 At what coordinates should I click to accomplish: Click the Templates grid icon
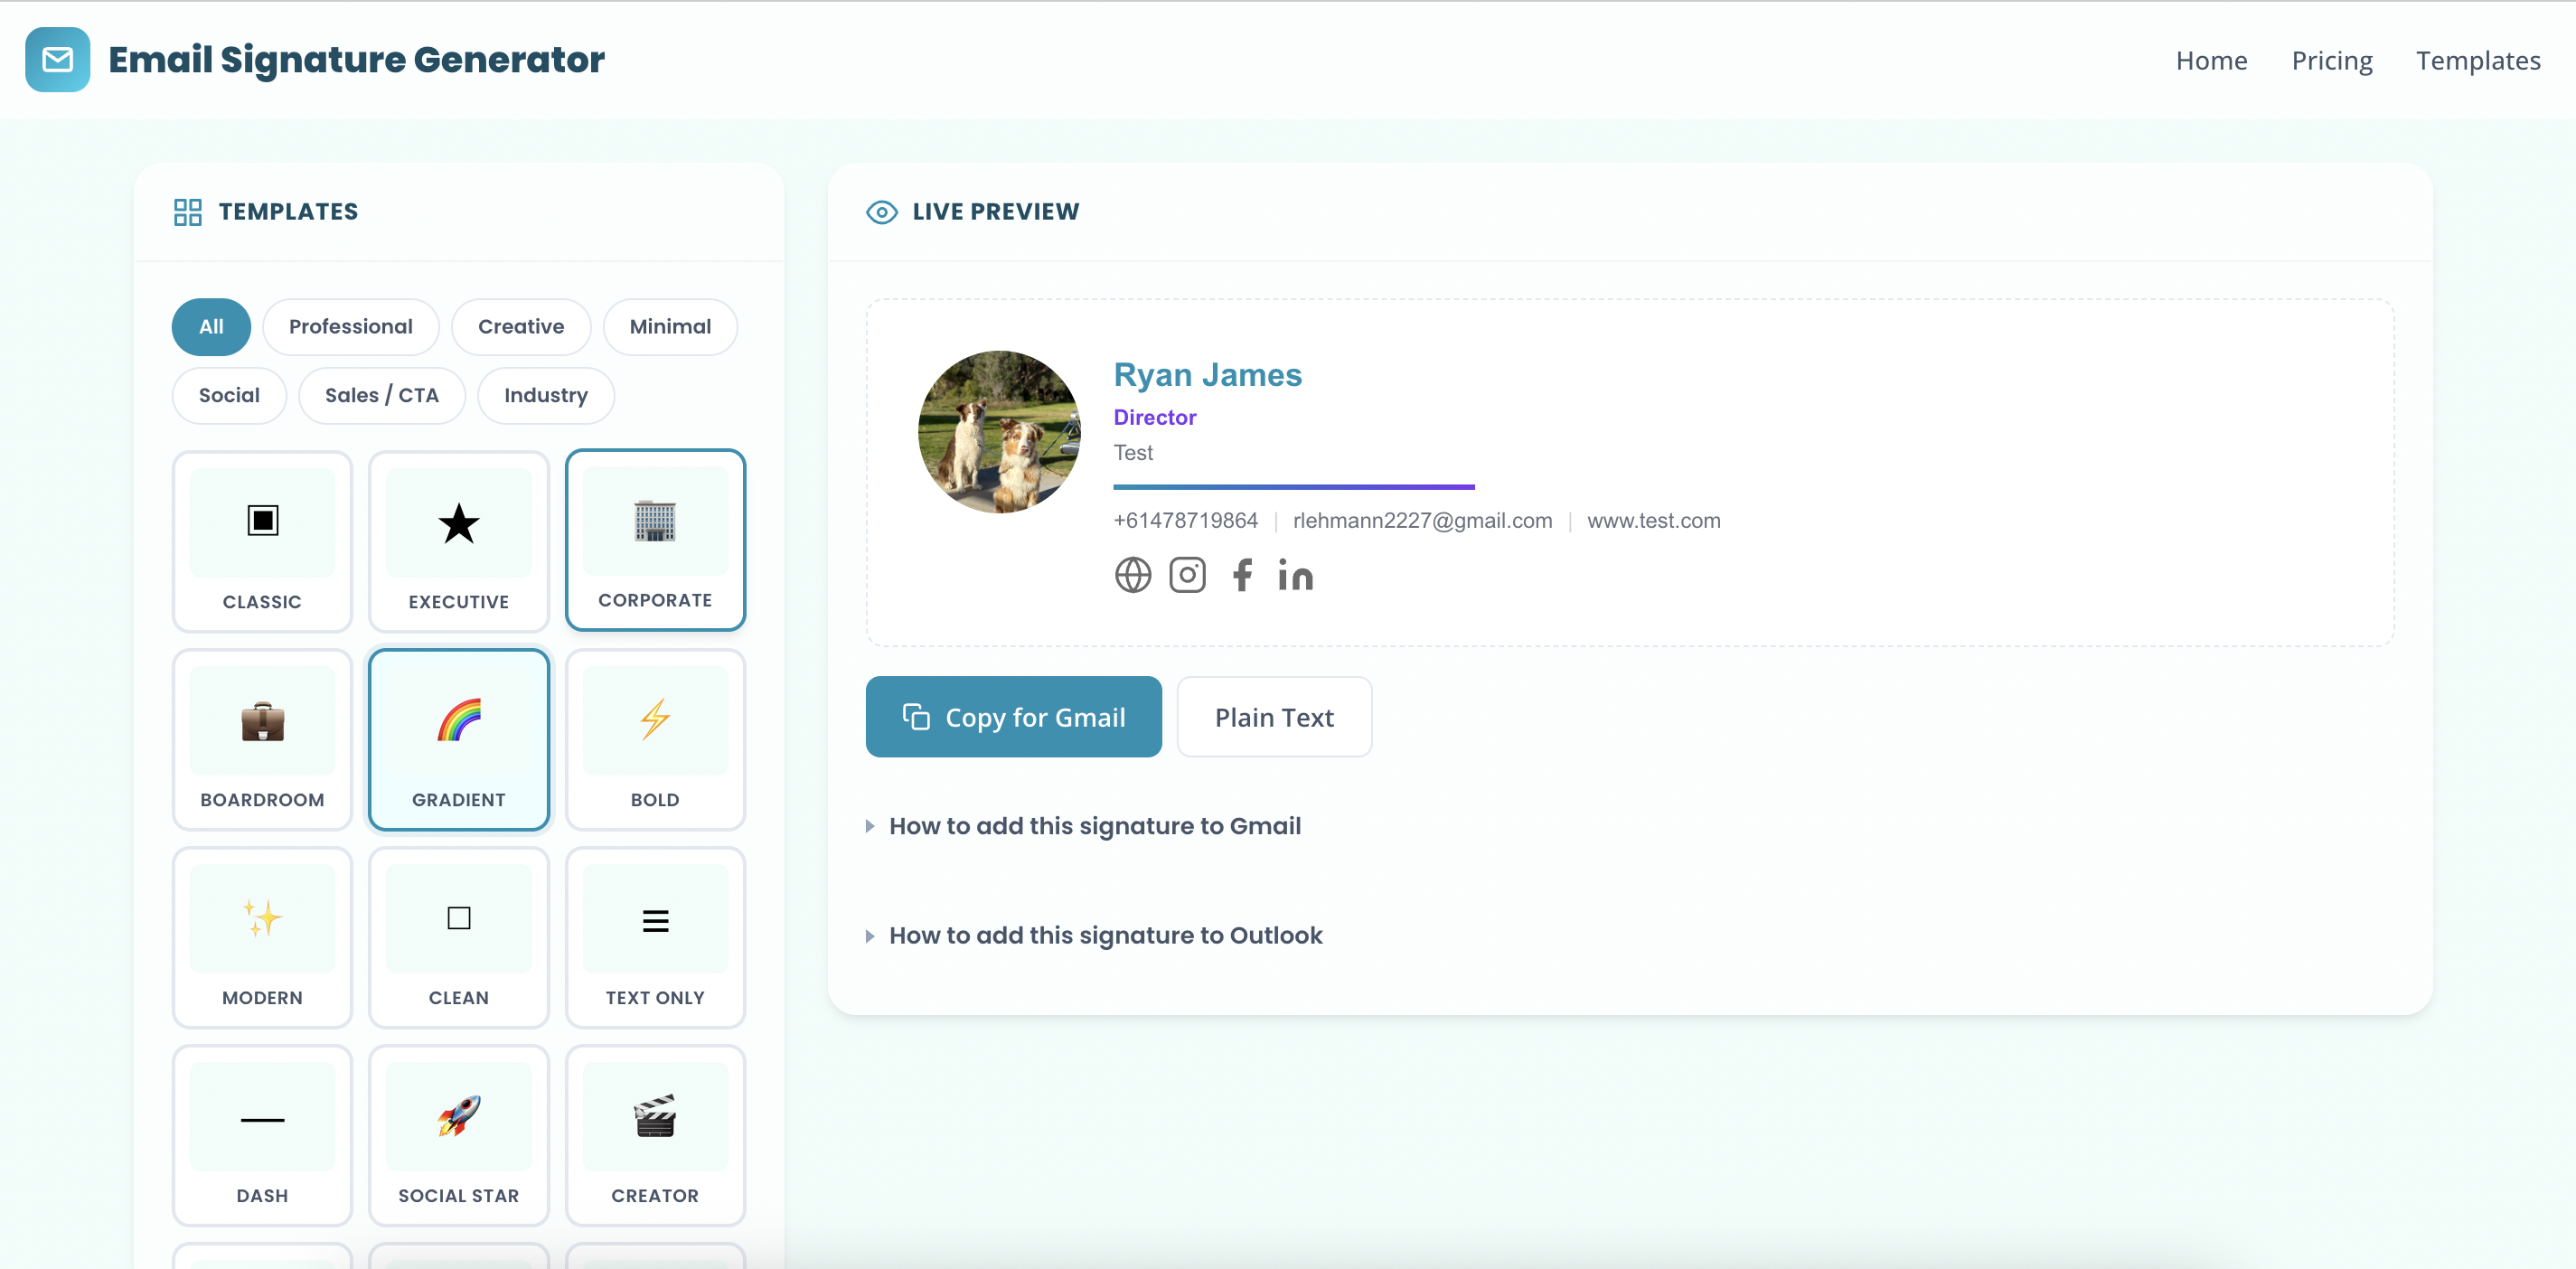point(188,212)
